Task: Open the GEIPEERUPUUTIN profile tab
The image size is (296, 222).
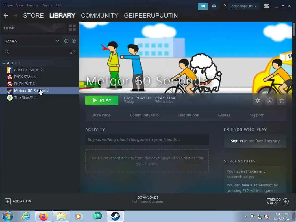Action: tap(151, 16)
